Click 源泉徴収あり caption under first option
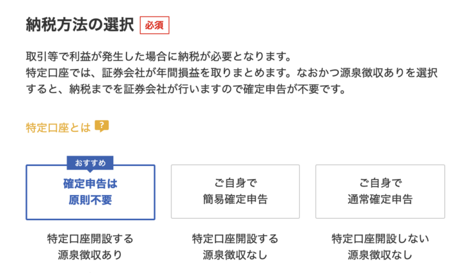The height and width of the screenshot is (273, 463). point(90,255)
